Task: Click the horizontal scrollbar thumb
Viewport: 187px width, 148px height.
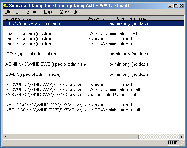Action: tap(74, 137)
